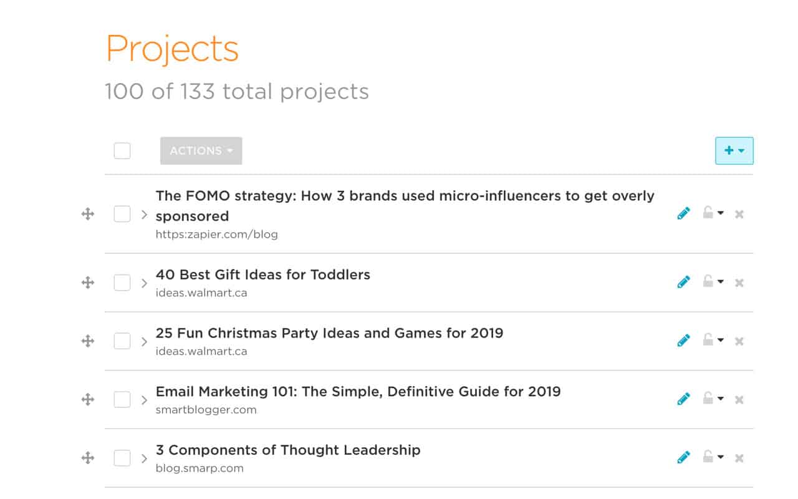Edit the FOMO strategy project

point(683,213)
